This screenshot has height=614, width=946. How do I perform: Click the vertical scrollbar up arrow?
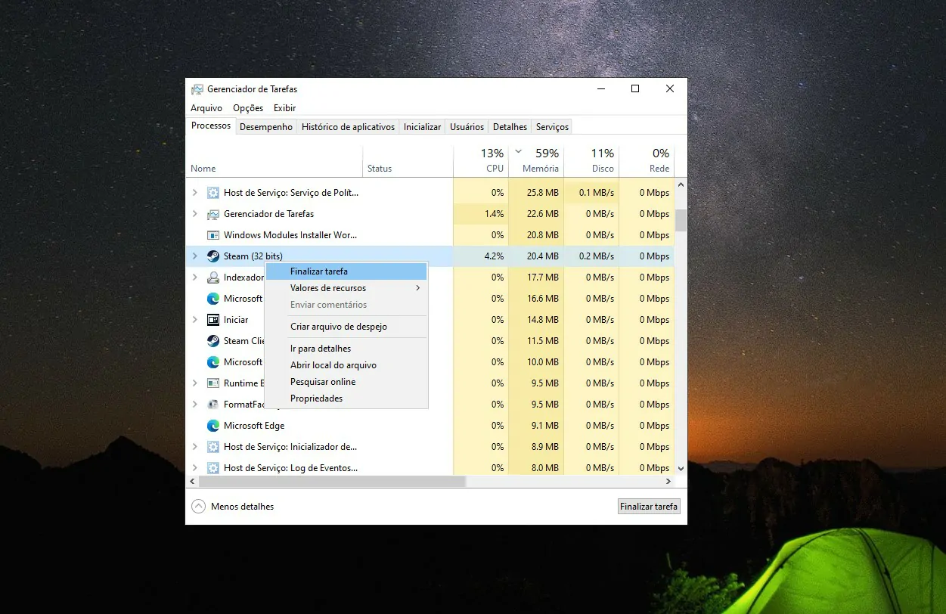pyautogui.click(x=681, y=185)
